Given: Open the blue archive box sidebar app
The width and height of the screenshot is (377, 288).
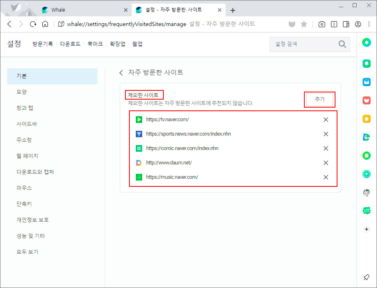Looking at the screenshot, I should tap(367, 82).
